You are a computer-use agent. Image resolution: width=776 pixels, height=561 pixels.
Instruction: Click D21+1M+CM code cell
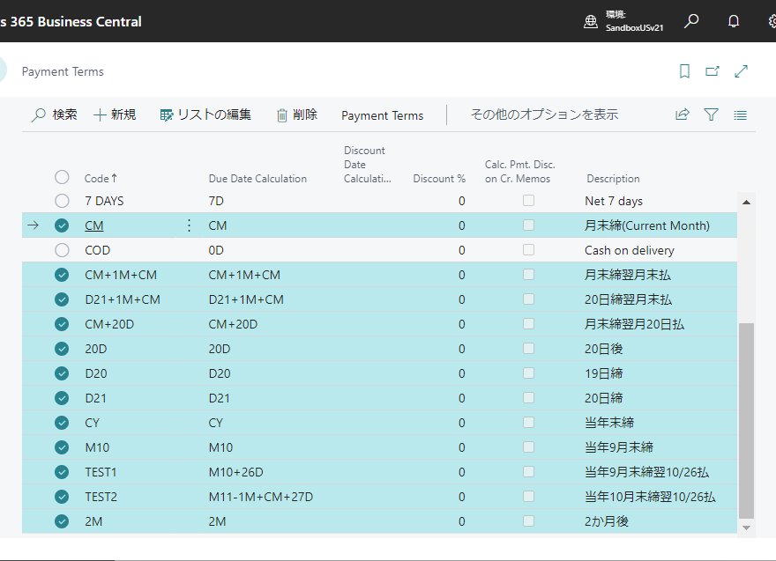coord(123,299)
